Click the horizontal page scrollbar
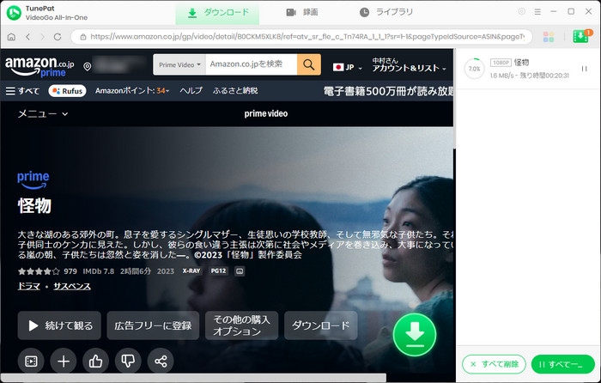 pyautogui.click(x=193, y=377)
